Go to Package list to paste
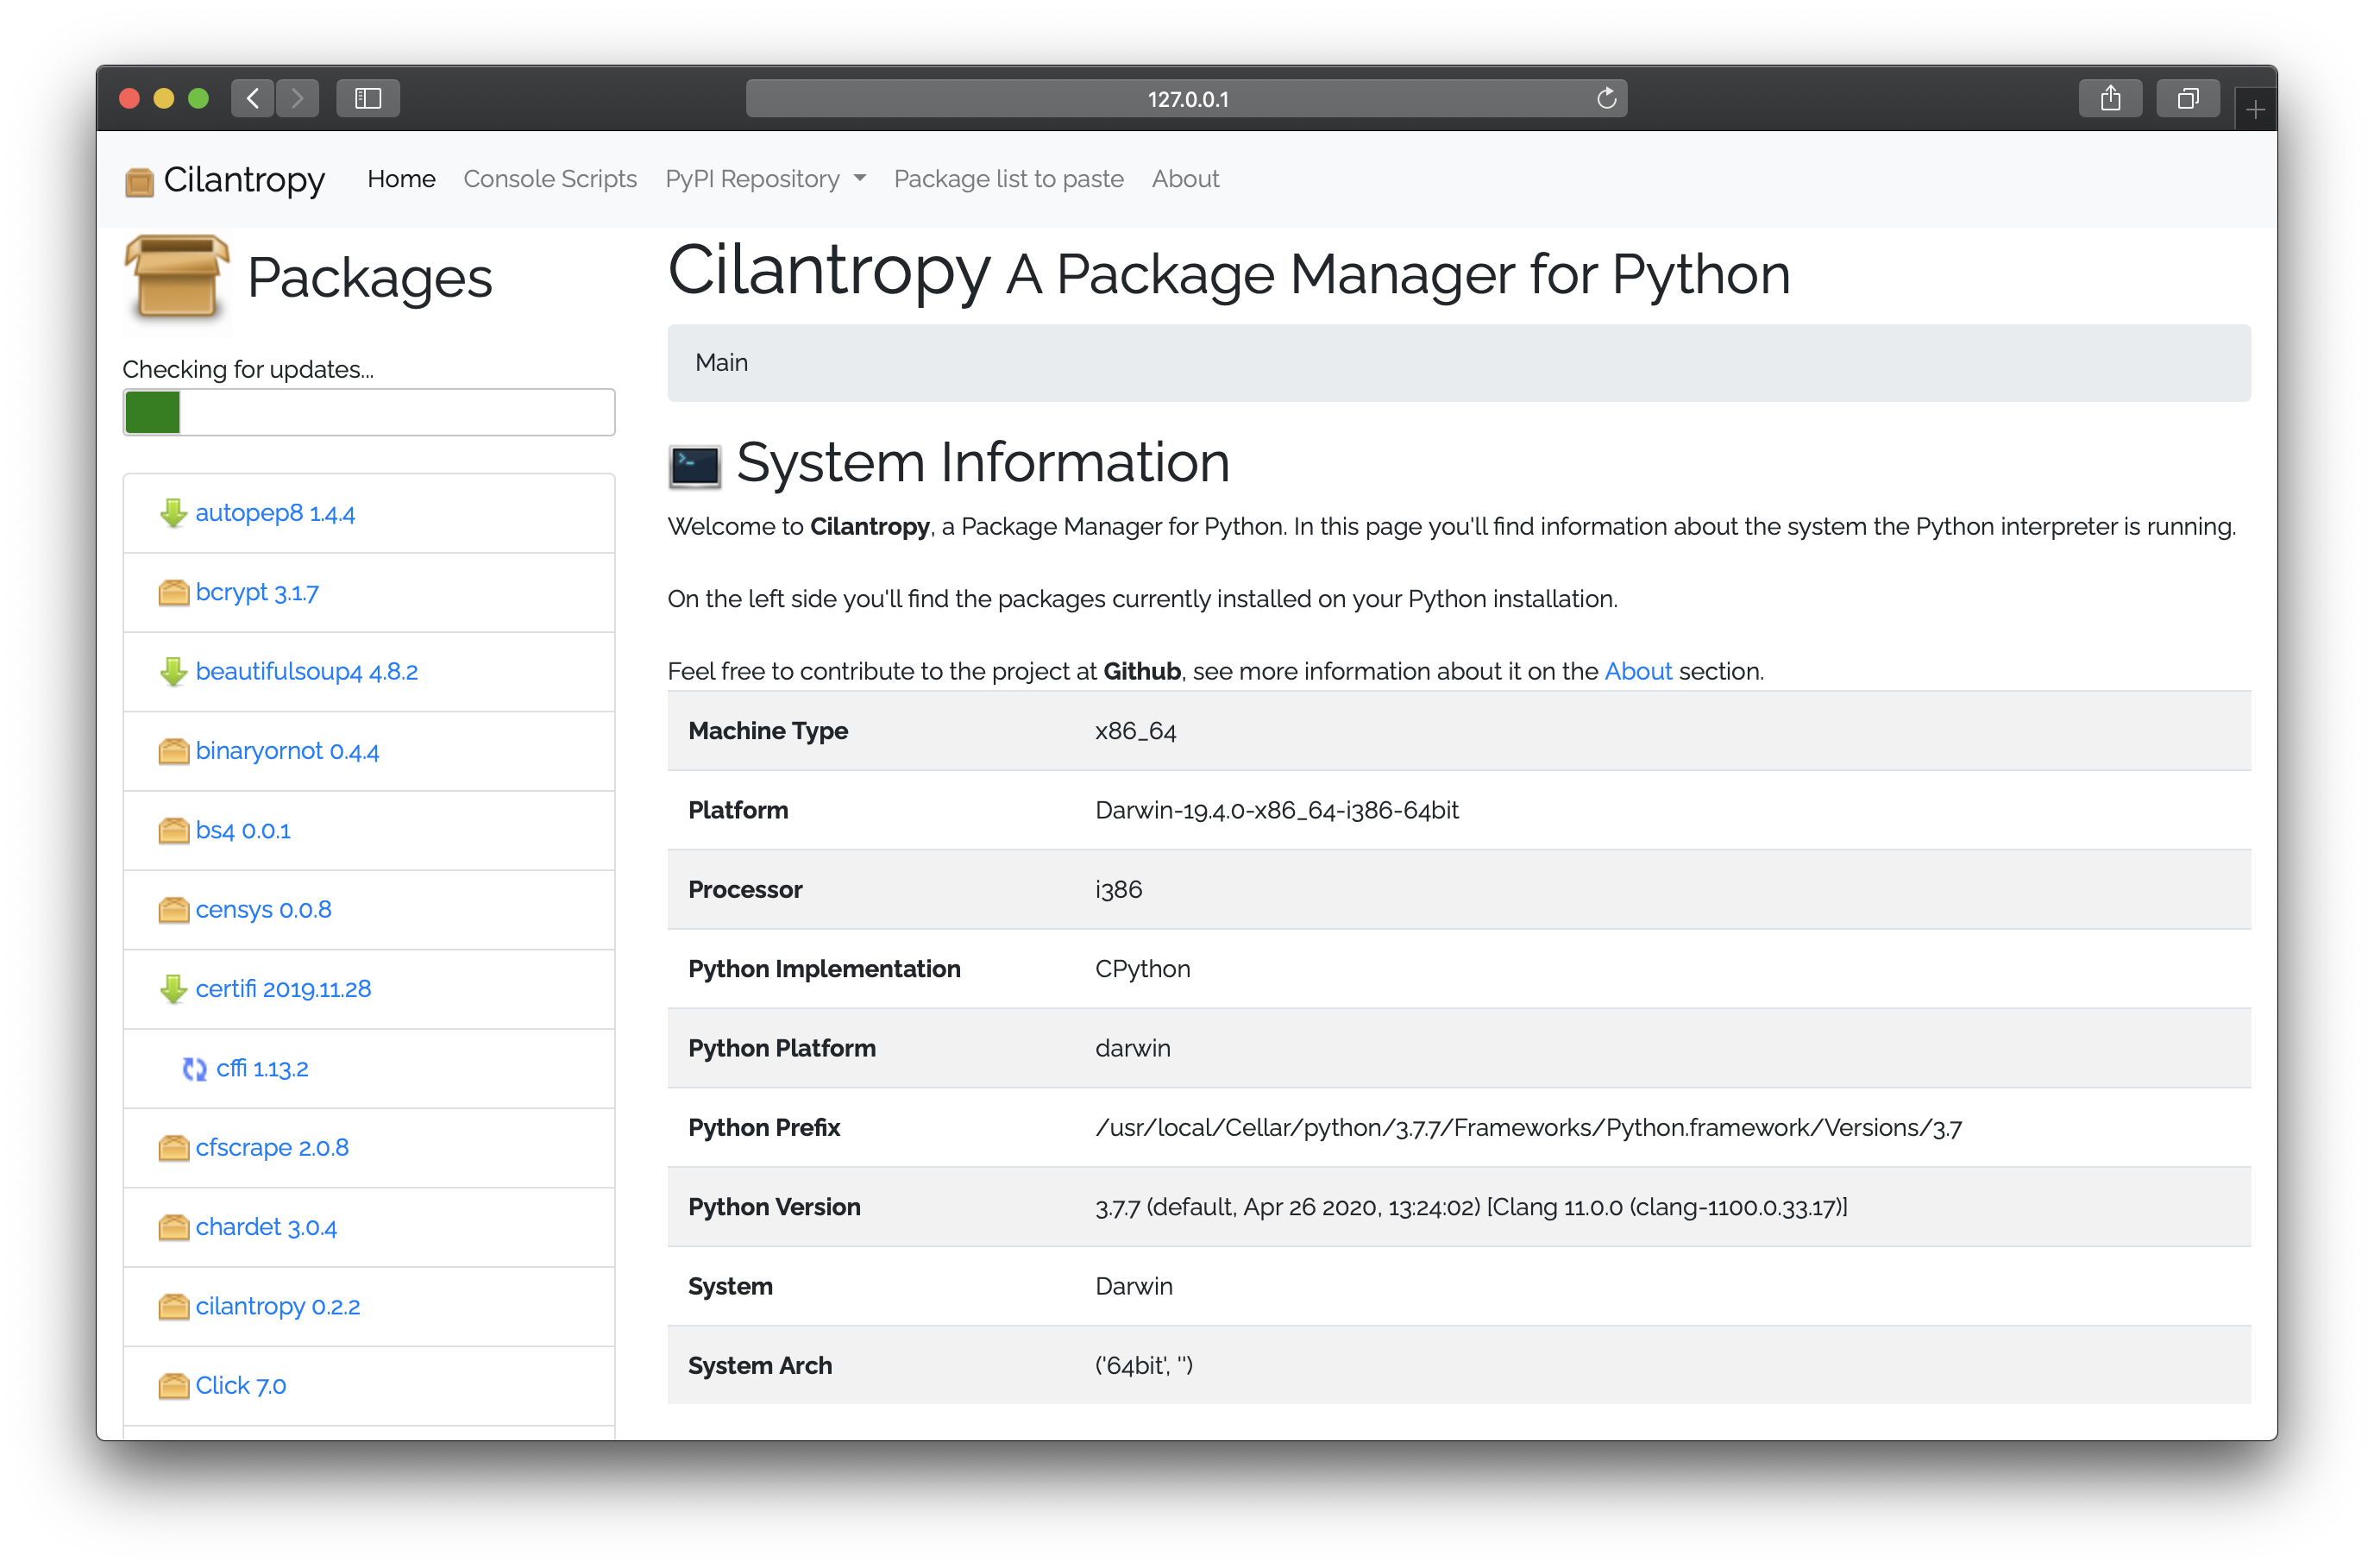 pyautogui.click(x=1008, y=179)
